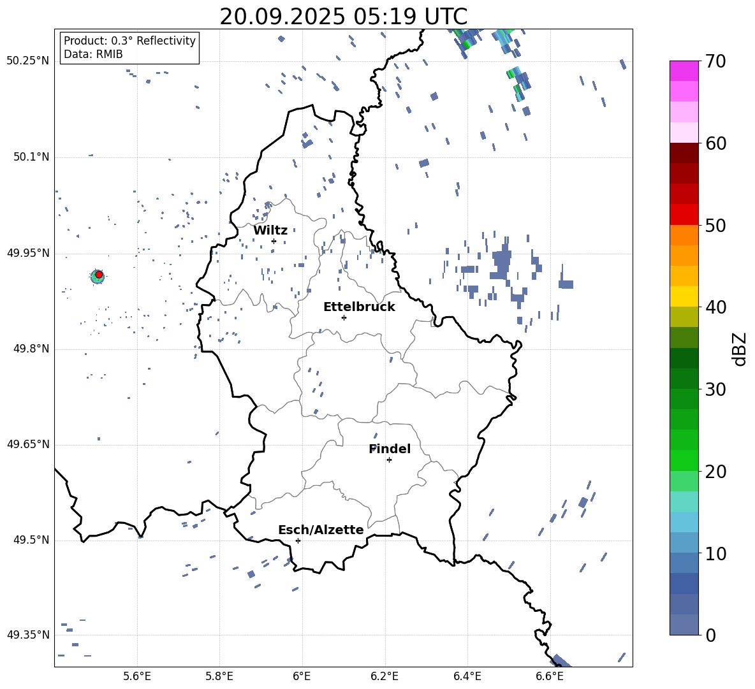Click the 49.8°N latitude axis label
755x689 pixels.
(x=31, y=349)
